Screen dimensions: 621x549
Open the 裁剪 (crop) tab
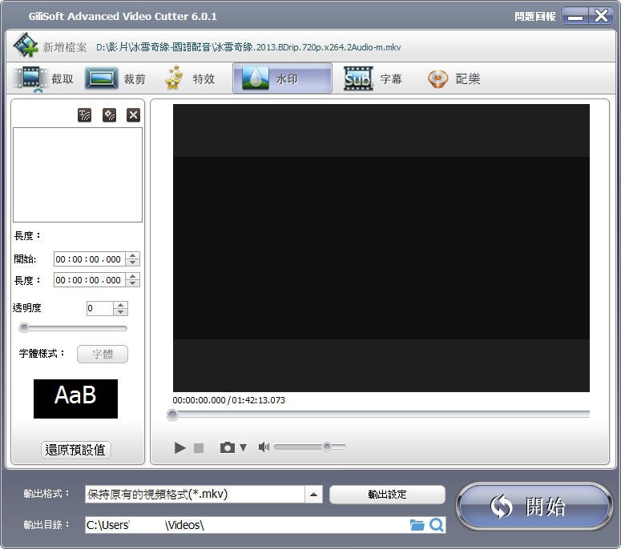pyautogui.click(x=115, y=78)
